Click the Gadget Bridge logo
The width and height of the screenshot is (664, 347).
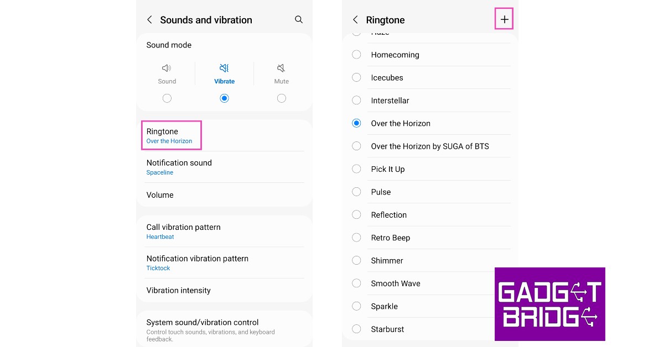[549, 304]
